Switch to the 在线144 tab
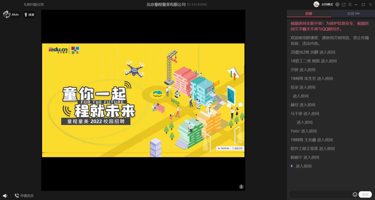 click(x=353, y=14)
